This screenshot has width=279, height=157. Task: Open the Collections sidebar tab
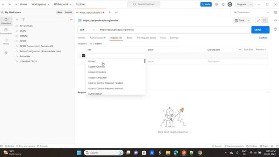pyautogui.click(x=6, y=21)
